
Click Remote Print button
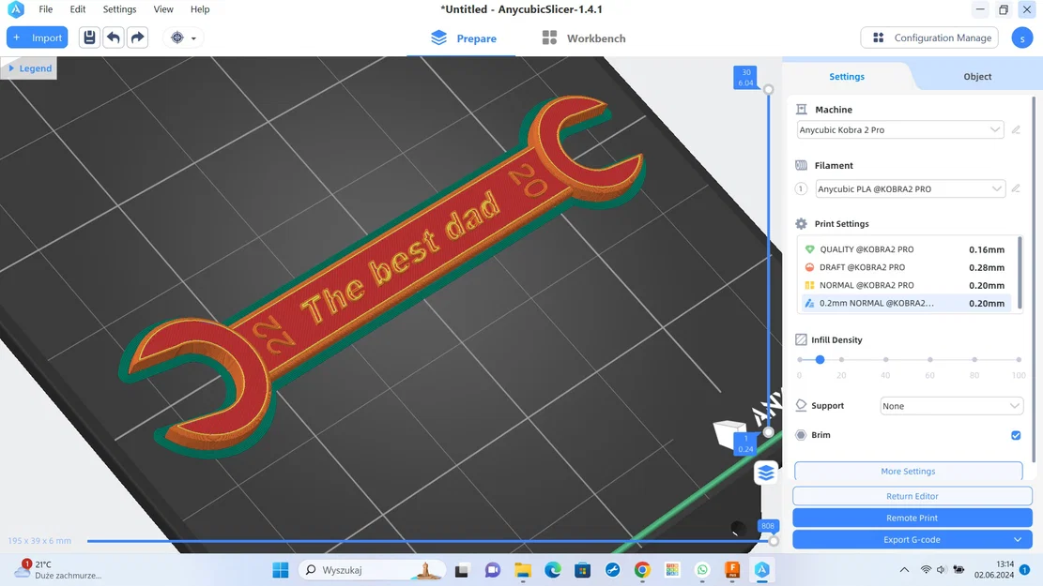tap(912, 518)
